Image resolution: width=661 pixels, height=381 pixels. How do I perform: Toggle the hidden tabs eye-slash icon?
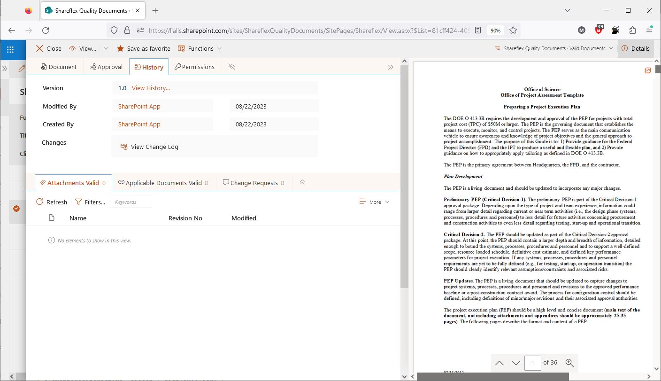(231, 67)
